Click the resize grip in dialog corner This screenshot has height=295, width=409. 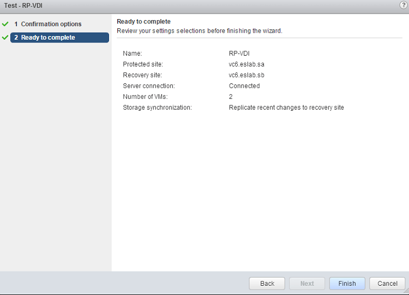406,292
